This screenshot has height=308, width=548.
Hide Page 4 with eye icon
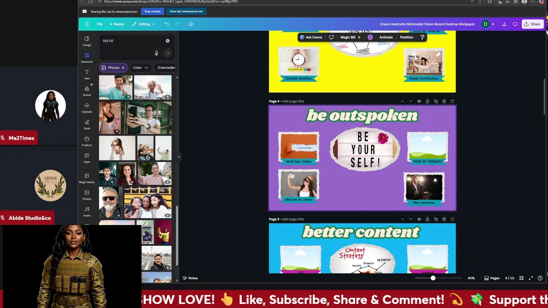[x=419, y=101]
